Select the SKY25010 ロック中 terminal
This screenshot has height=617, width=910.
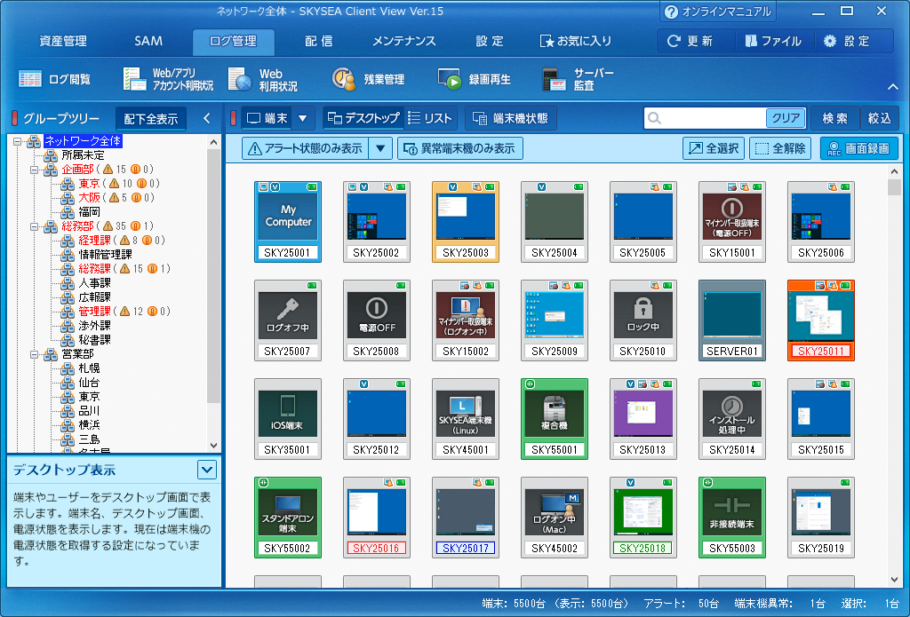pyautogui.click(x=643, y=320)
